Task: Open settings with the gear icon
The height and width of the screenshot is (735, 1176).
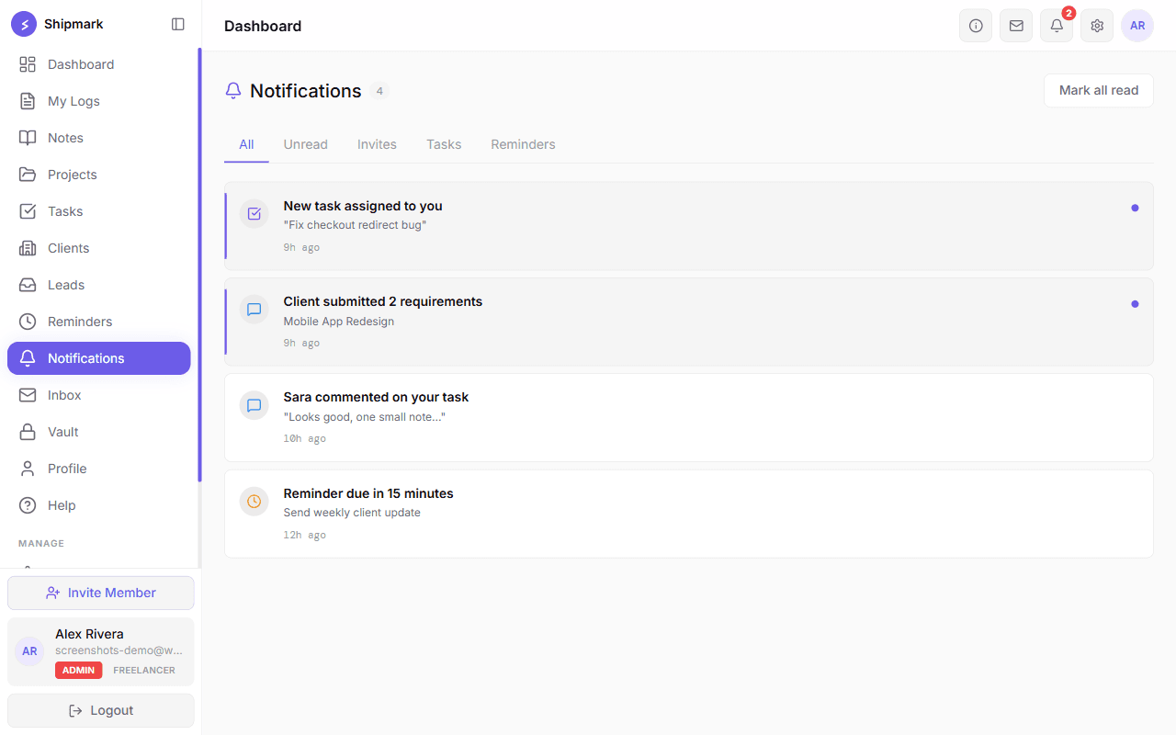Action: [x=1097, y=26]
